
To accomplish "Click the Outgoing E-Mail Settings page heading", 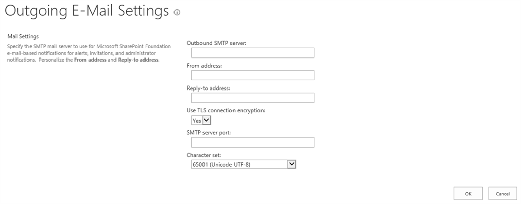I will pos(86,10).
